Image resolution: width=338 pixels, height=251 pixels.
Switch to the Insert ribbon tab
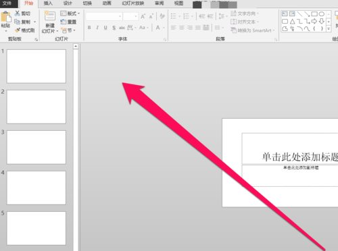(48, 3)
